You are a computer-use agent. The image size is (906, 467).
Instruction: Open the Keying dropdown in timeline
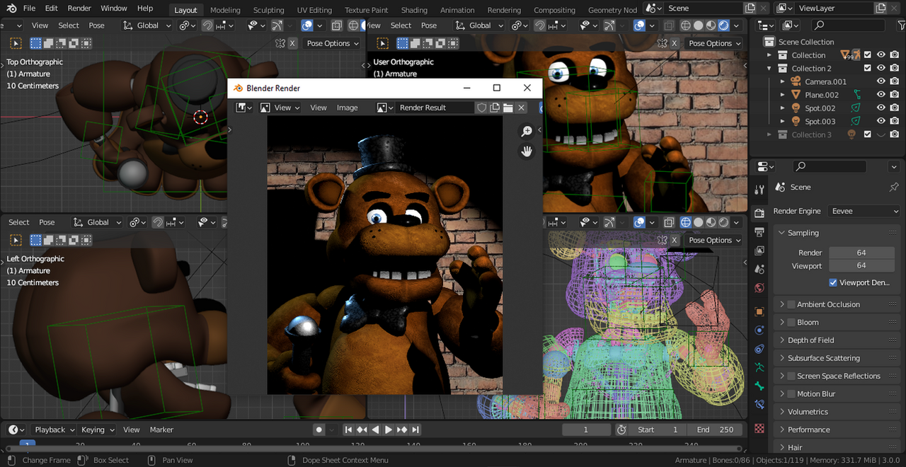tap(97, 429)
